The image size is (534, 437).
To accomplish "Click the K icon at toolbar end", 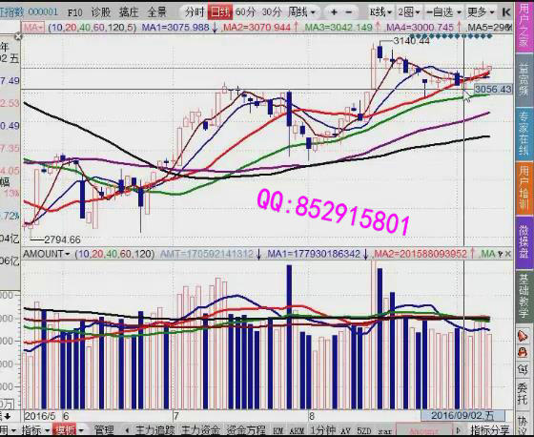I will click(x=506, y=12).
